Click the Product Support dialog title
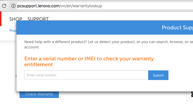The width and height of the screenshot is (193, 107). pos(178,28)
